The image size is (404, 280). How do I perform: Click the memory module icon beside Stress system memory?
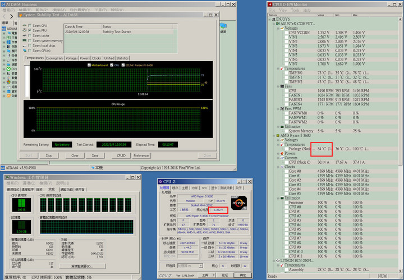(x=25, y=40)
